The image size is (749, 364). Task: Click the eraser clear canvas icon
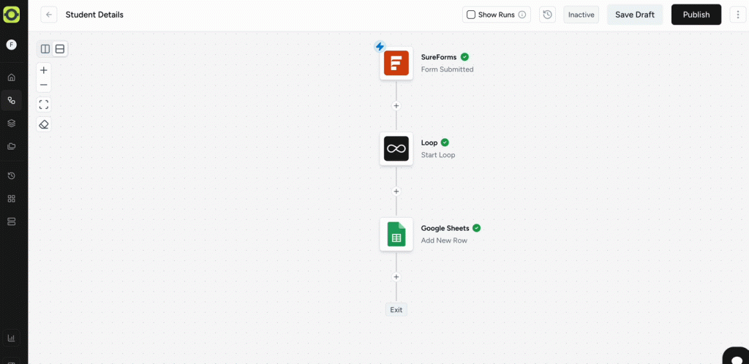click(x=44, y=124)
